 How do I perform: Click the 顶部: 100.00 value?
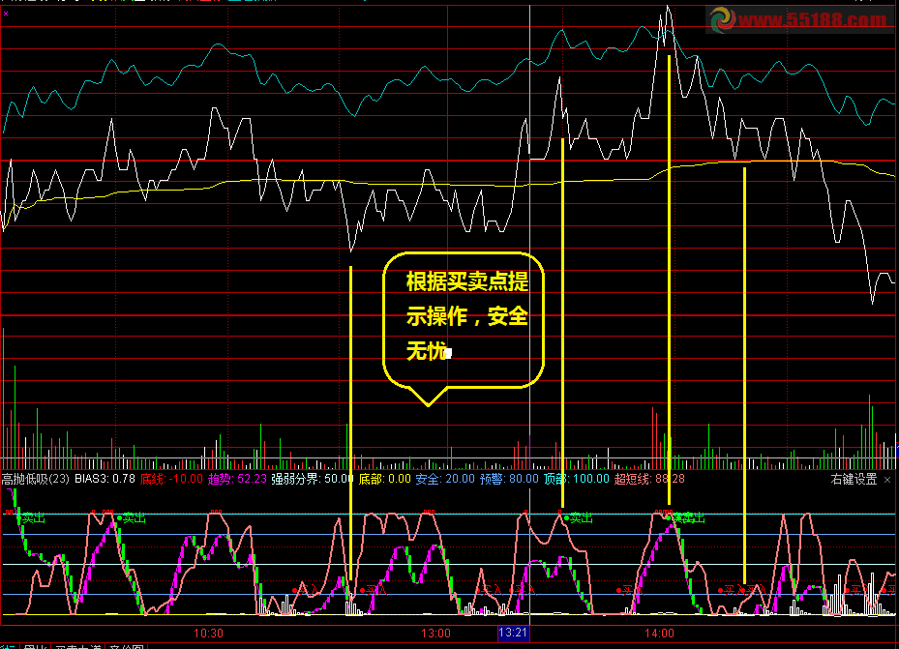576,479
